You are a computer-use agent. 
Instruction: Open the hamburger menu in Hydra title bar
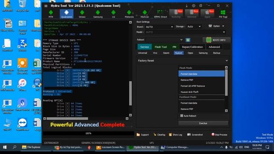point(46,6)
